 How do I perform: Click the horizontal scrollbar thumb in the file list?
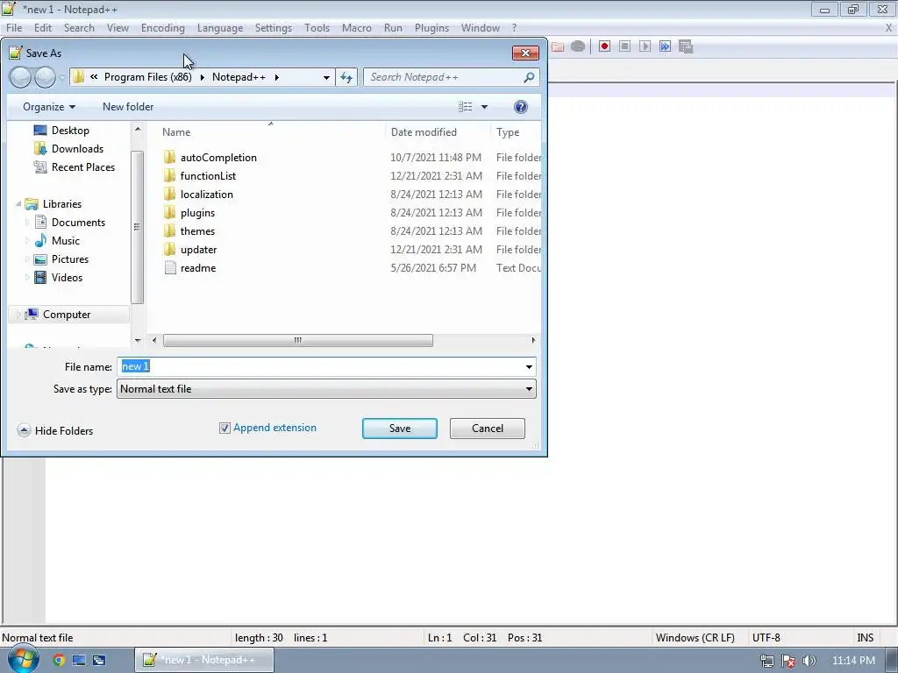(x=298, y=341)
